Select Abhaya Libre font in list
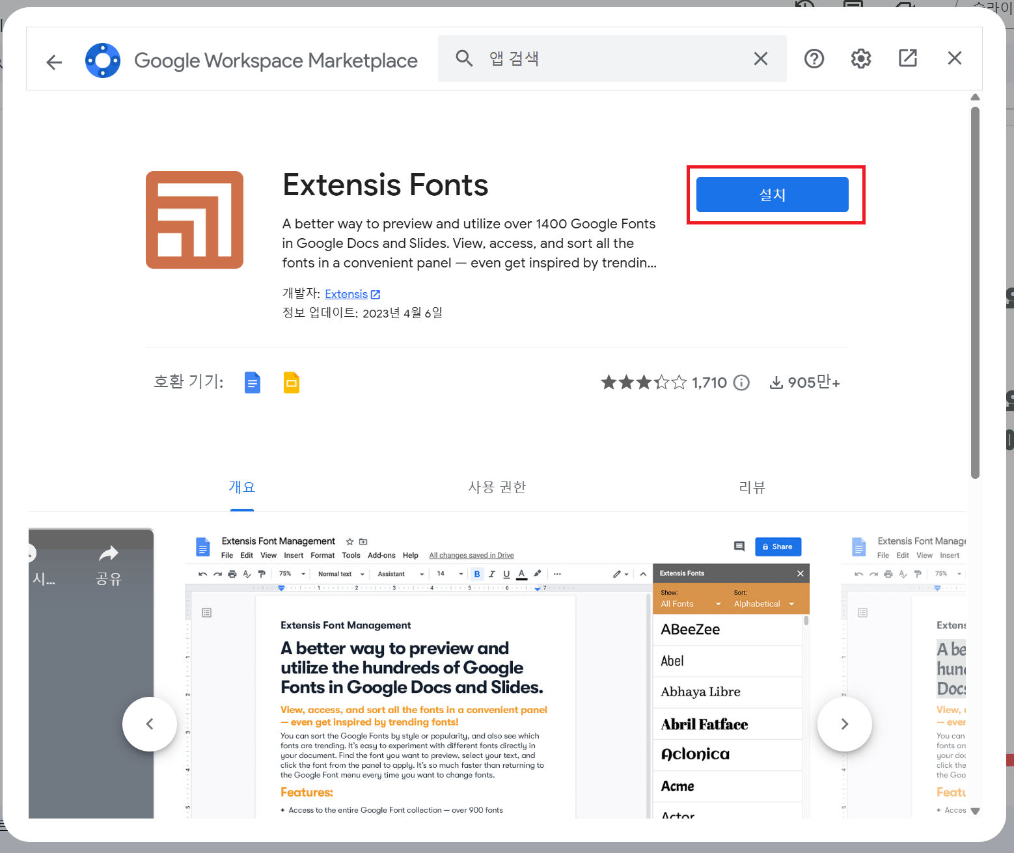The width and height of the screenshot is (1014, 853). click(727, 692)
